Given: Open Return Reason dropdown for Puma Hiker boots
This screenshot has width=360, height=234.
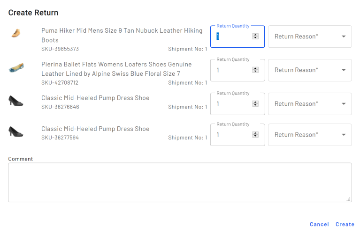Looking at the screenshot, I should 310,37.
